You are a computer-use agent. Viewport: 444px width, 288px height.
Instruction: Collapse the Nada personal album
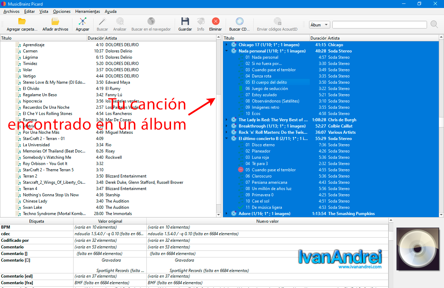[227, 51]
